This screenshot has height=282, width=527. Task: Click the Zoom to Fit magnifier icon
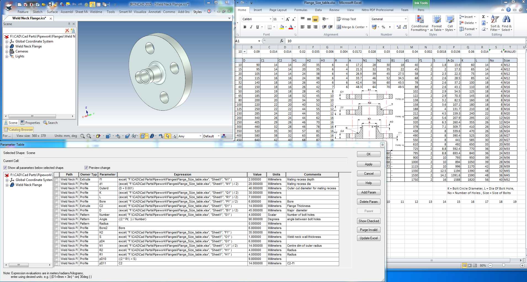click(82, 136)
